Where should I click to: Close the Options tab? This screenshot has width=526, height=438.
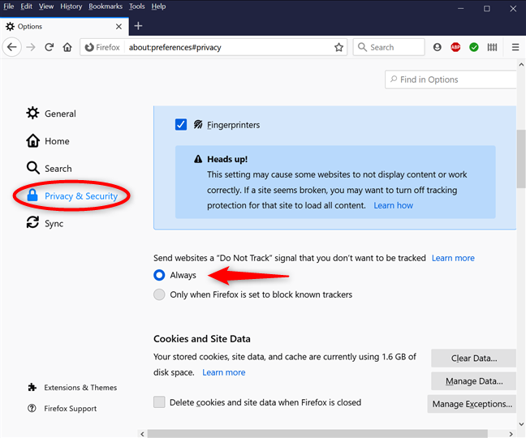click(119, 27)
